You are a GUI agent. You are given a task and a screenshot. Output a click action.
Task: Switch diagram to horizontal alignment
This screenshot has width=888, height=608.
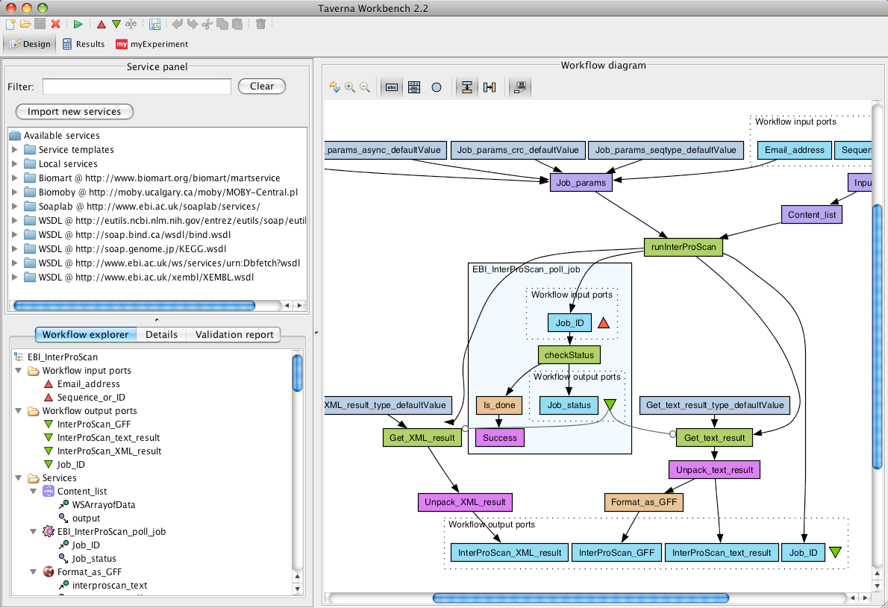click(489, 87)
